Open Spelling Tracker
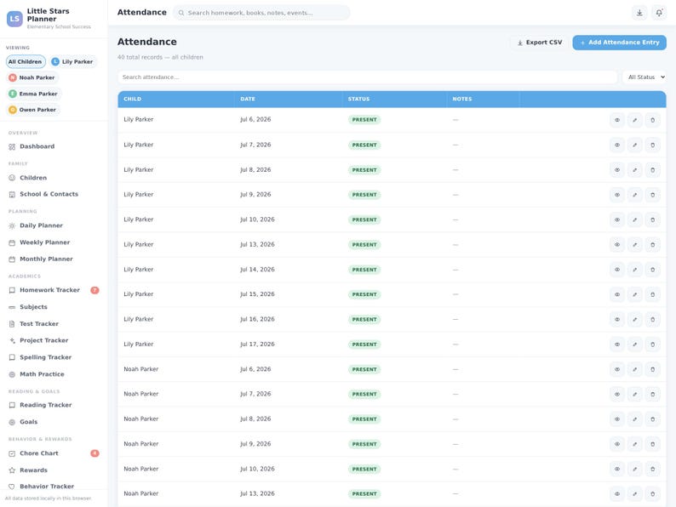The width and height of the screenshot is (676, 507). [x=54, y=357]
